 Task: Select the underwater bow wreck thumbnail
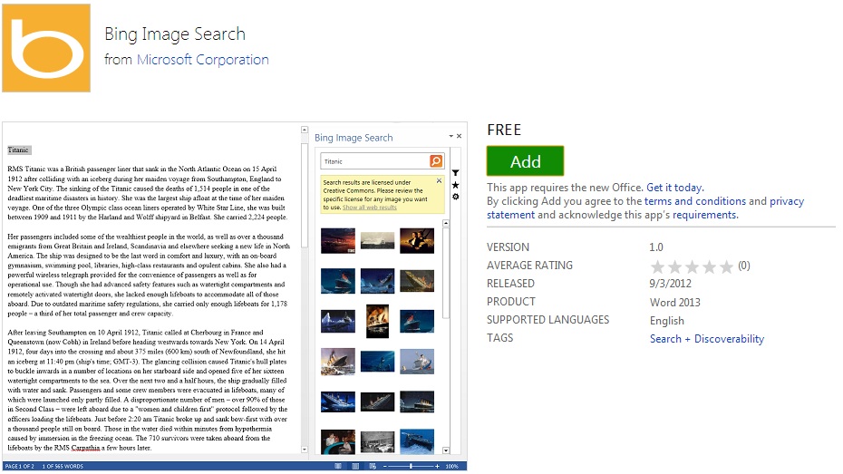pos(417,441)
